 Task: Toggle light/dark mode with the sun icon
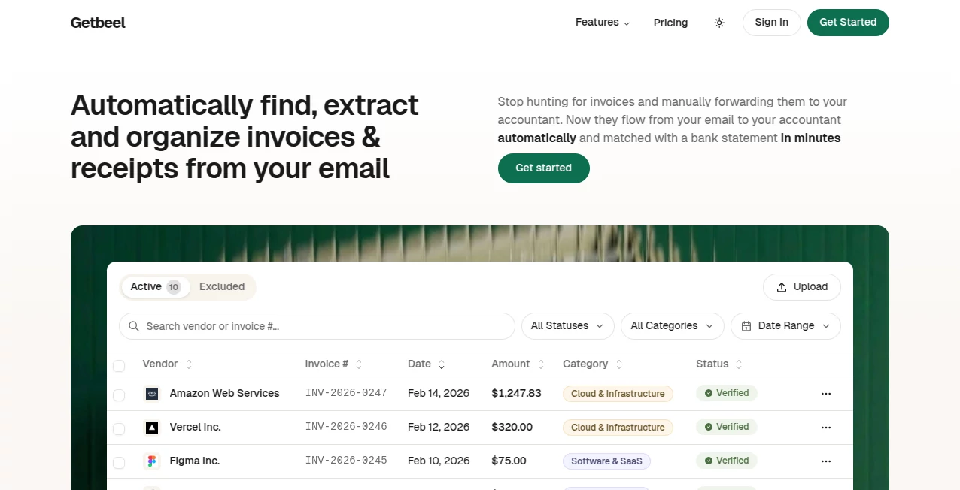point(719,23)
